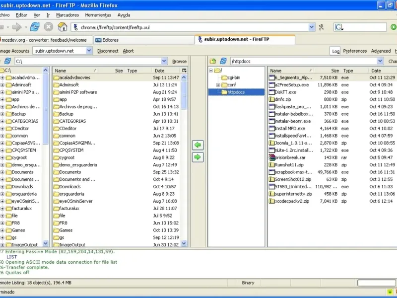Click the green upload-to-remote right arrow
The height and width of the screenshot is (298, 397).
tap(198, 157)
